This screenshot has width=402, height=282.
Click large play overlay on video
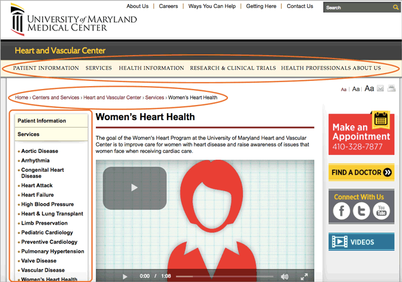click(134, 188)
